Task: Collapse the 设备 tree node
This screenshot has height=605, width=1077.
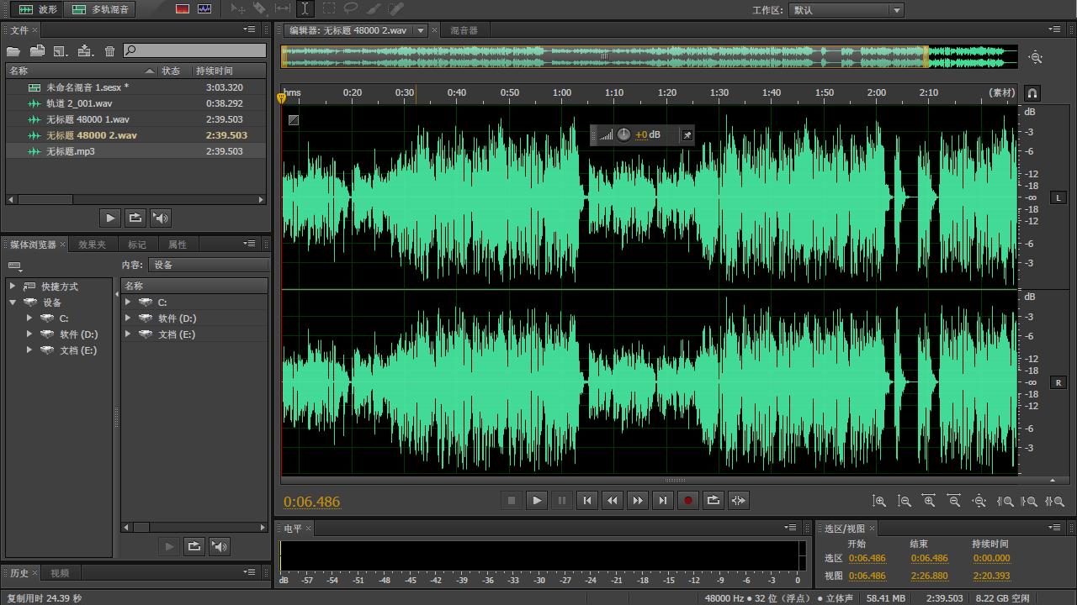Action: pos(13,302)
